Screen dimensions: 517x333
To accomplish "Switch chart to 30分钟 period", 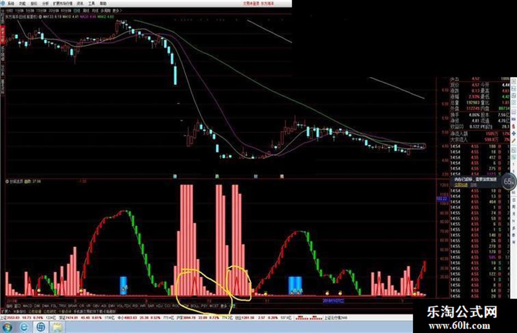I will coord(54,10).
